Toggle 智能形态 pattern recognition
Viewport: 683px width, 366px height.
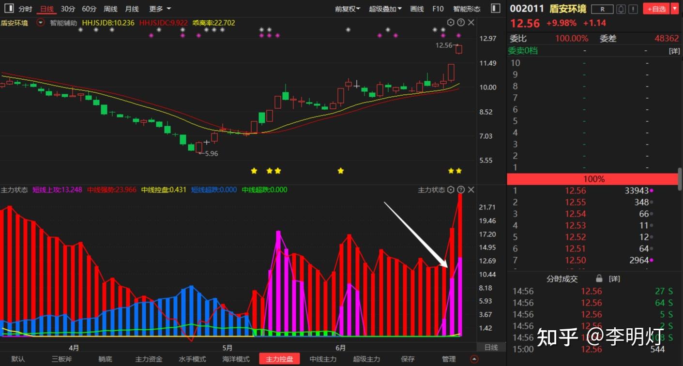tap(467, 9)
